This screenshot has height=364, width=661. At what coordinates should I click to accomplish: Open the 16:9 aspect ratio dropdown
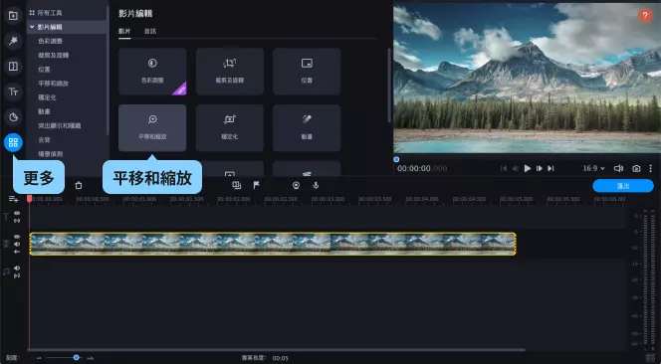coord(593,168)
